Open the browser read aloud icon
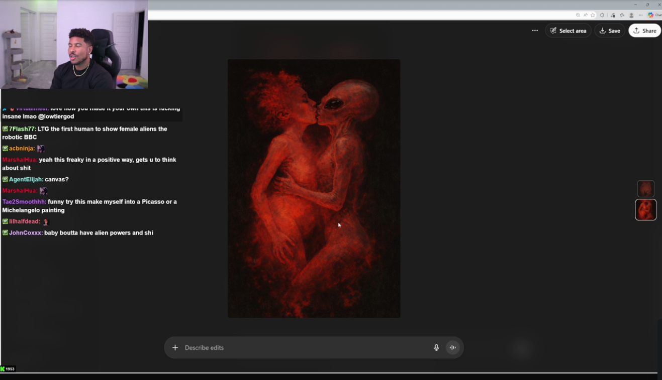The height and width of the screenshot is (380, 662). (586, 15)
